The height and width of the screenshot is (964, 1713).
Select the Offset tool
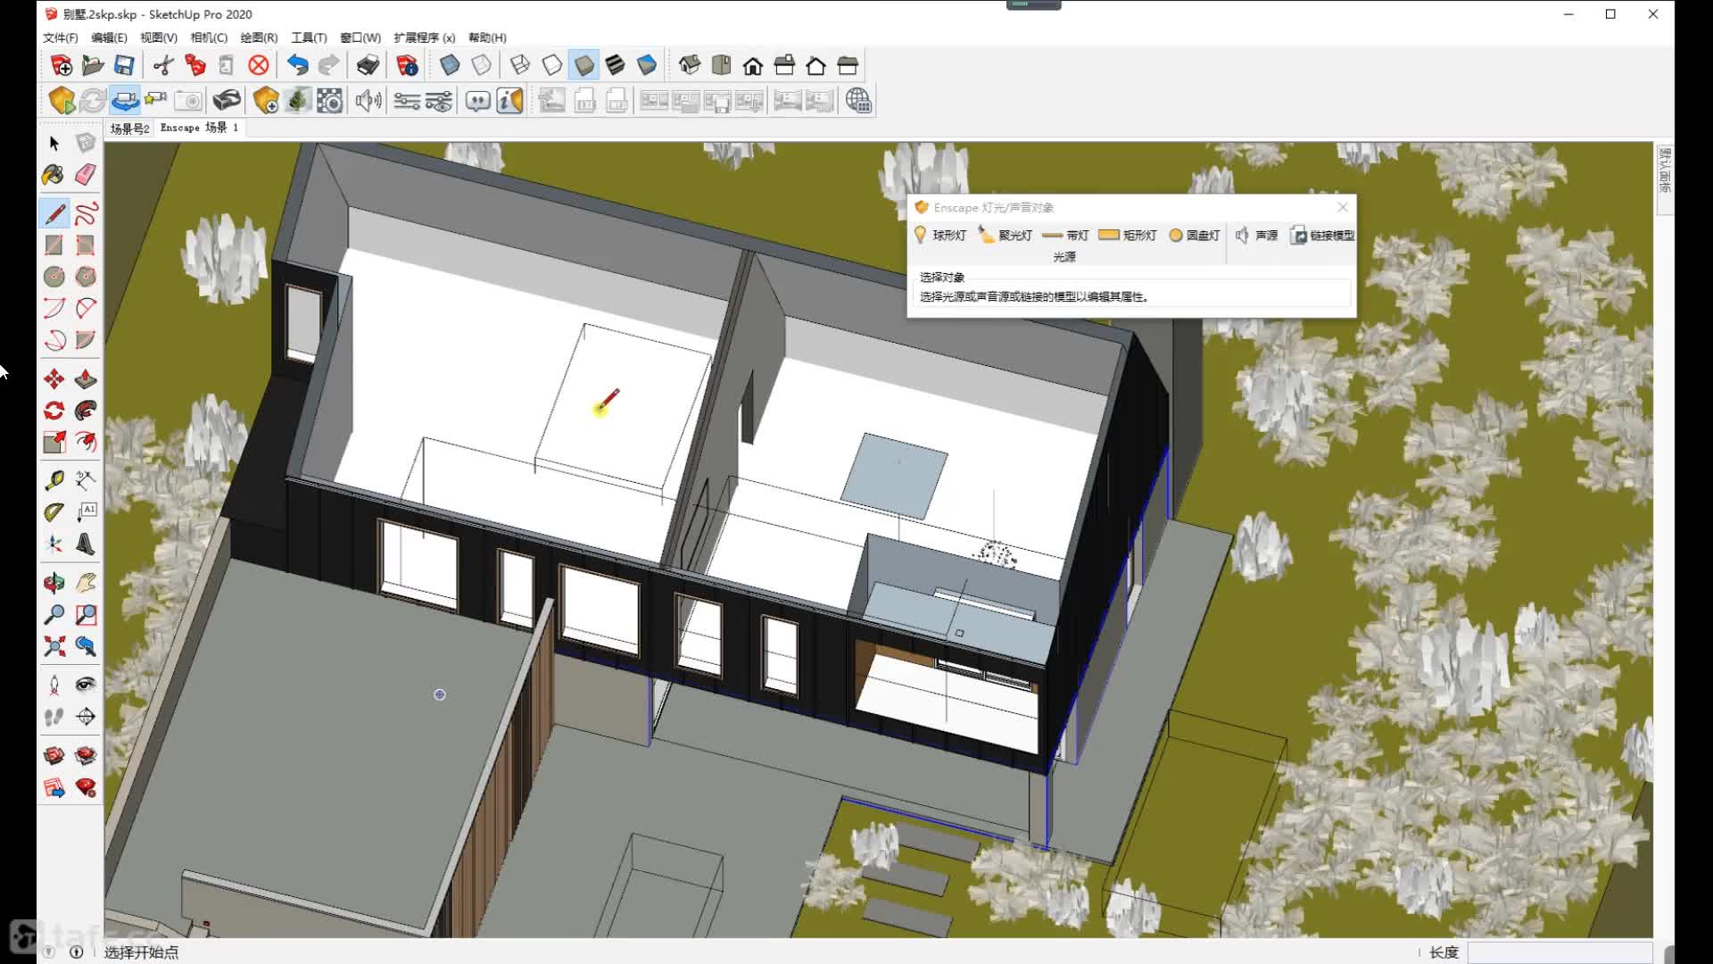86,442
